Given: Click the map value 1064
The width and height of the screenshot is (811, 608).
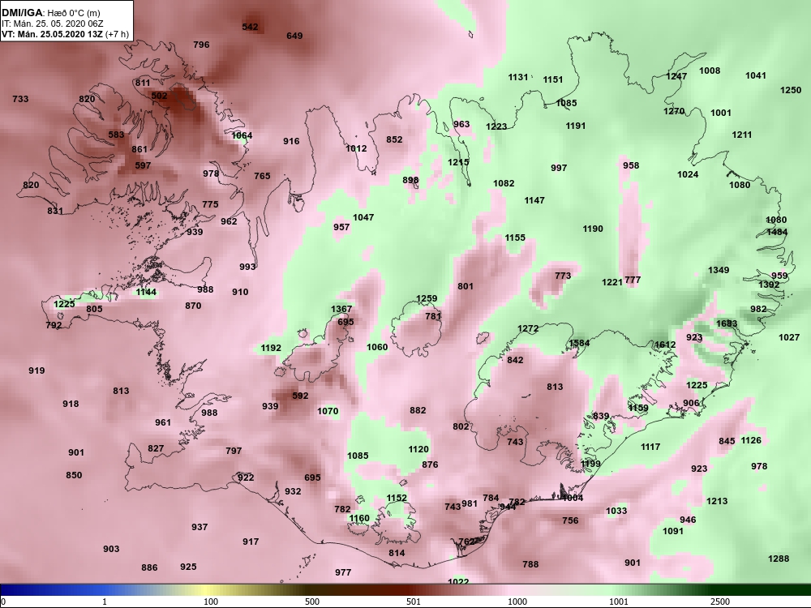Looking at the screenshot, I should point(242,135).
